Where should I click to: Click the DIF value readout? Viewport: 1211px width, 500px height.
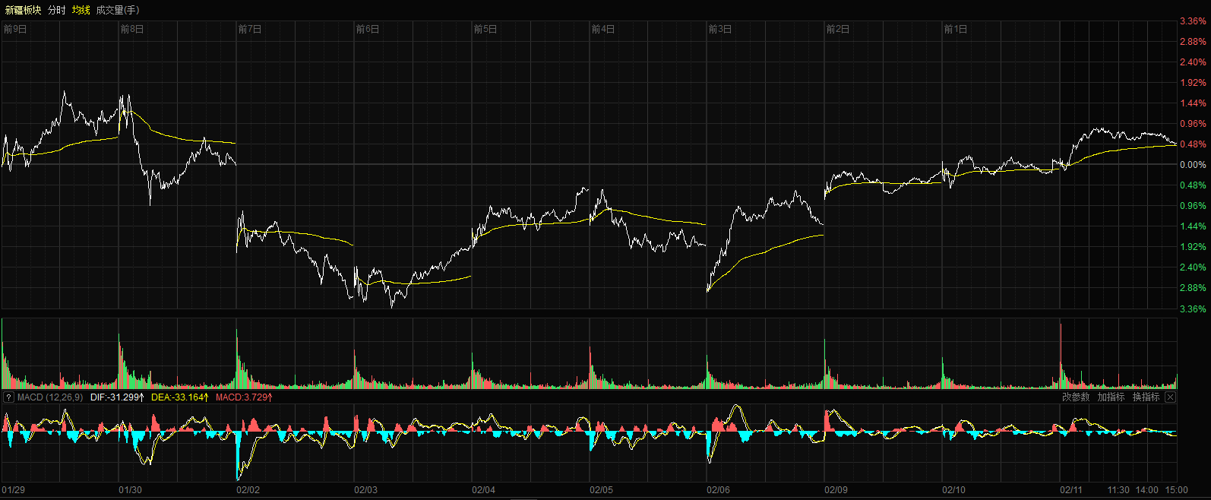pos(117,397)
